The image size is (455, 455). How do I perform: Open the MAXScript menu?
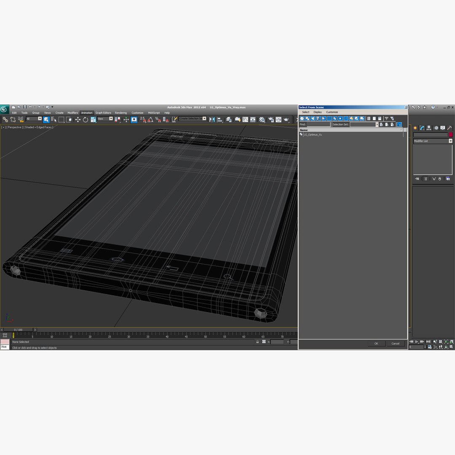[154, 113]
